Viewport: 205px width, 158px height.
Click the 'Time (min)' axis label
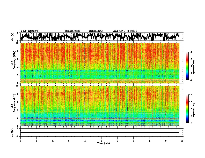point(104,143)
